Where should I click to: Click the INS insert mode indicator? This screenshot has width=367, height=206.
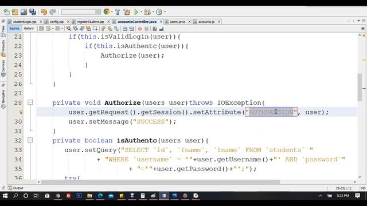pos(363,188)
